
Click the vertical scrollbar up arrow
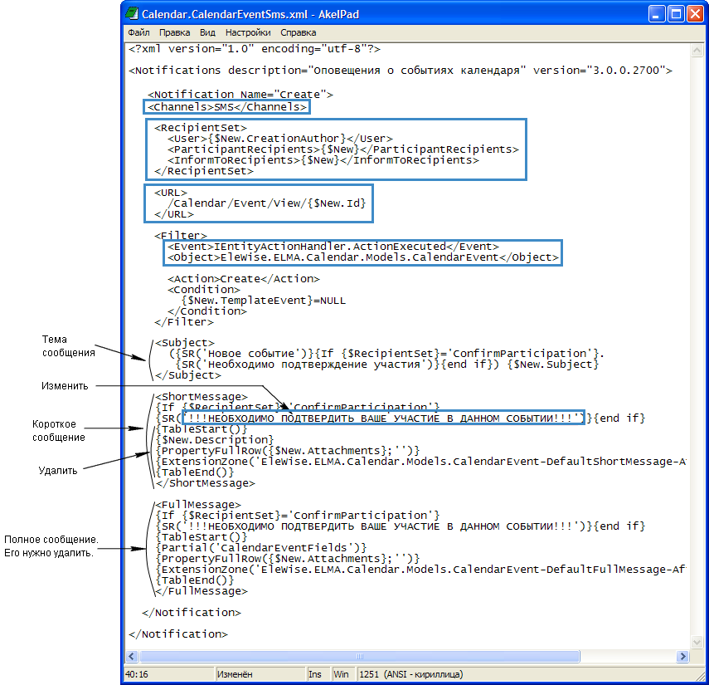coord(696,48)
